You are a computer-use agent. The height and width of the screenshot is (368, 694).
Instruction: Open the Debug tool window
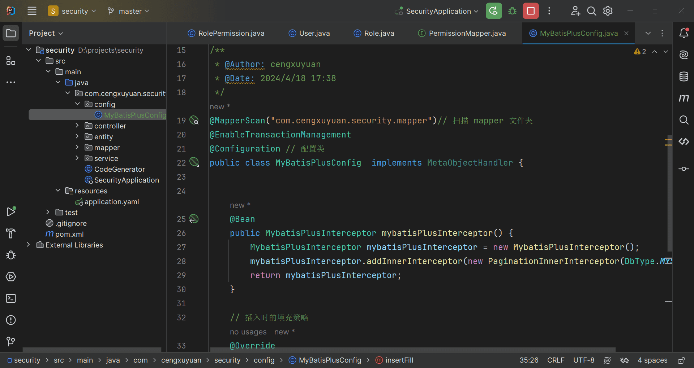11,255
